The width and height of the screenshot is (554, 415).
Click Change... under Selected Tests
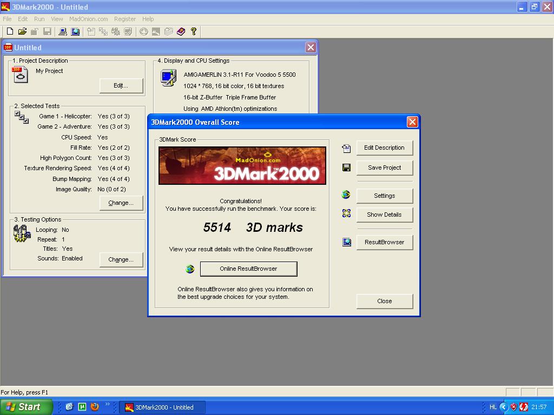coord(121,203)
